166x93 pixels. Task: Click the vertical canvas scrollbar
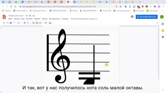(158, 53)
